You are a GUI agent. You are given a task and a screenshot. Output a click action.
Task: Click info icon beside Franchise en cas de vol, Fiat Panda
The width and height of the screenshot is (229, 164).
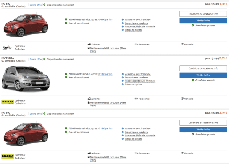123,78
